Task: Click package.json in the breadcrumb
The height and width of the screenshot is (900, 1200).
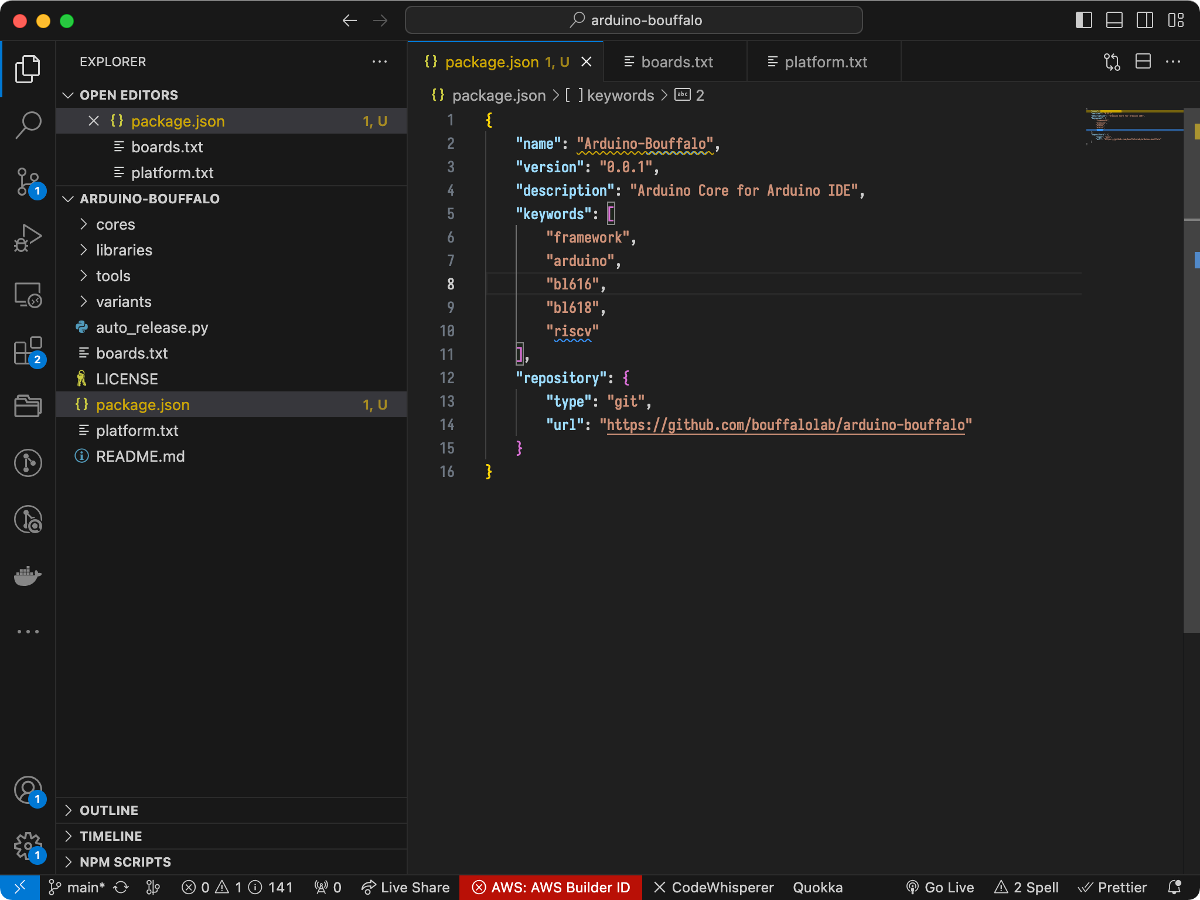Action: 499,96
